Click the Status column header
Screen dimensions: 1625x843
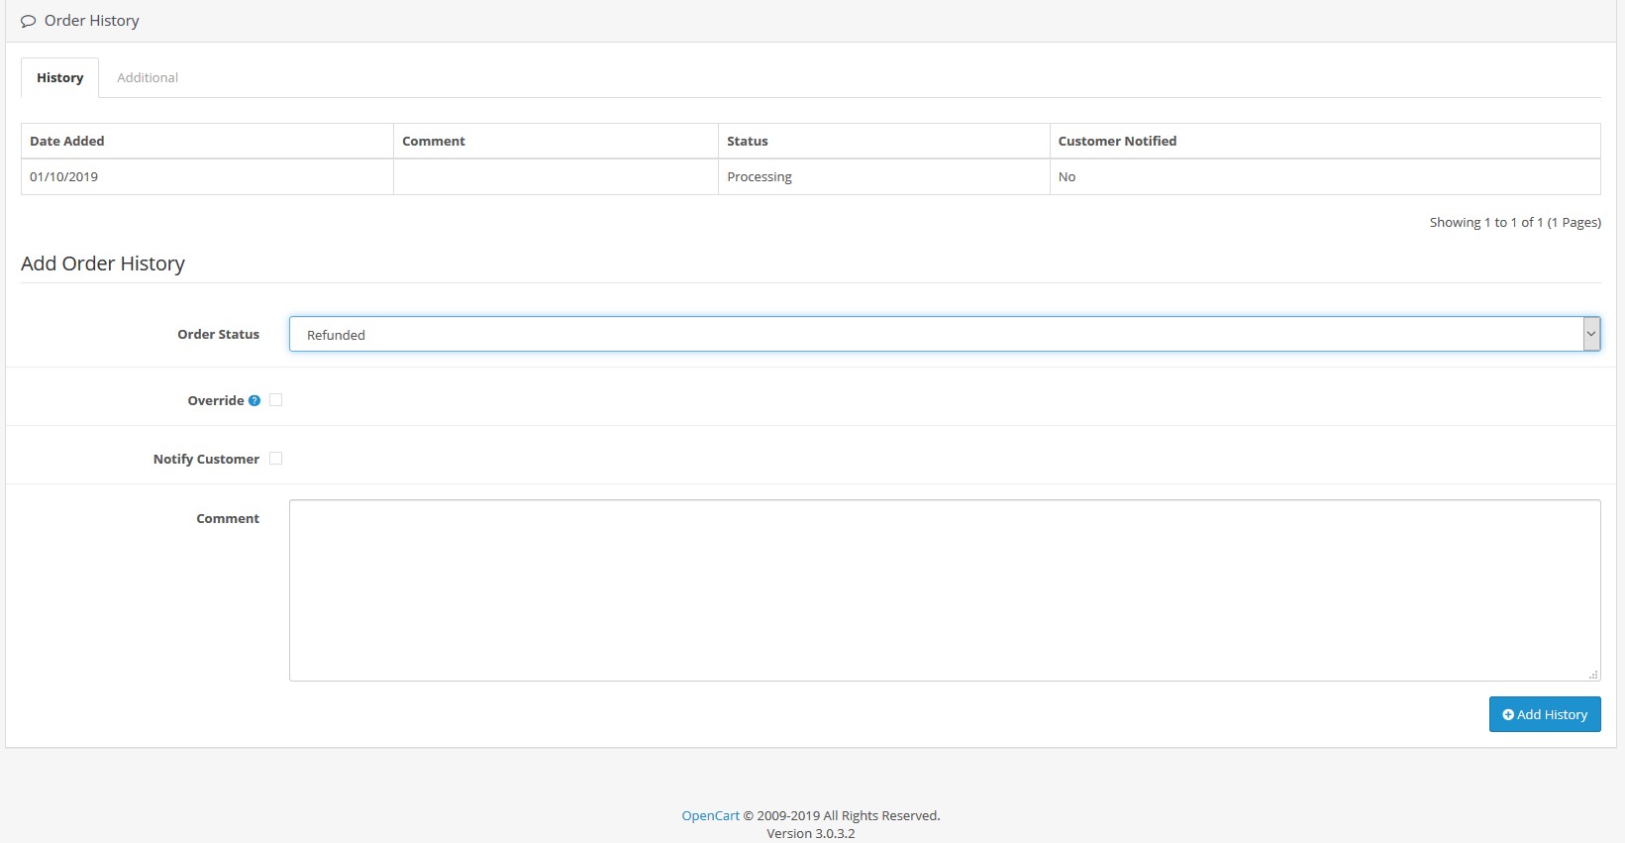[748, 142]
